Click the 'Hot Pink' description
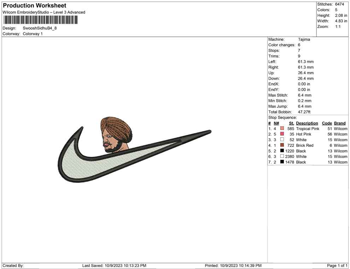Image resolution: width=350 pixels, height=269 pixels. coord(304,134)
